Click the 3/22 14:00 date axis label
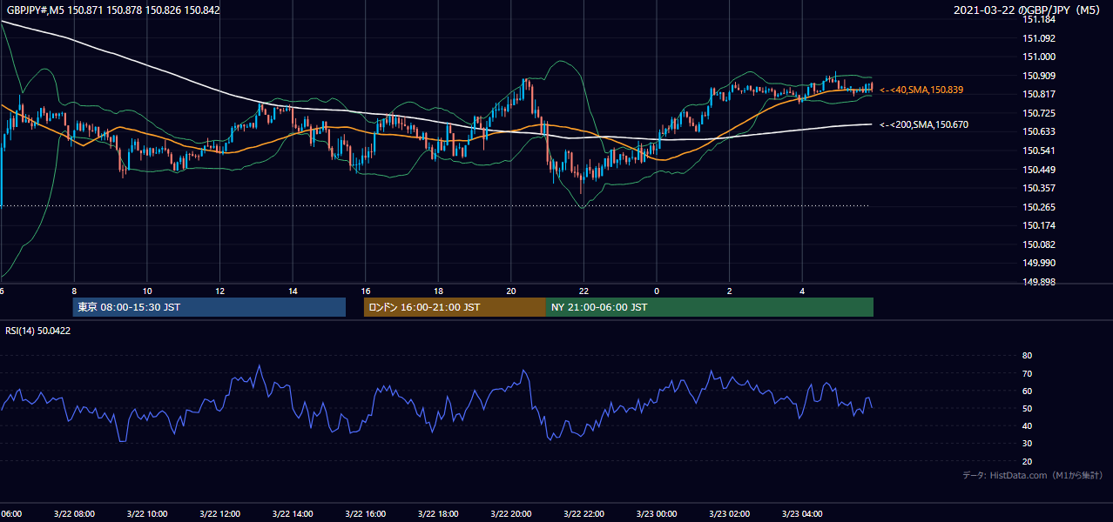Viewport: 1113px width, 522px height. (292, 514)
